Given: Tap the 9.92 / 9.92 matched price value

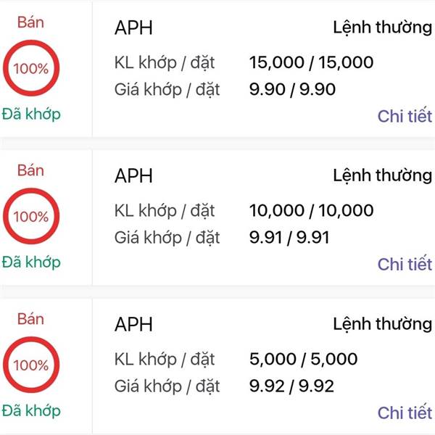Looking at the screenshot, I should (x=291, y=386).
